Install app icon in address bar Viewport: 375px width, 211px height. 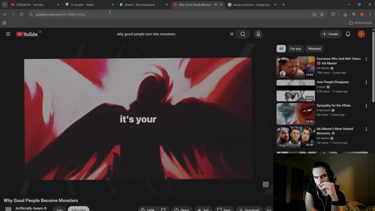click(x=314, y=14)
